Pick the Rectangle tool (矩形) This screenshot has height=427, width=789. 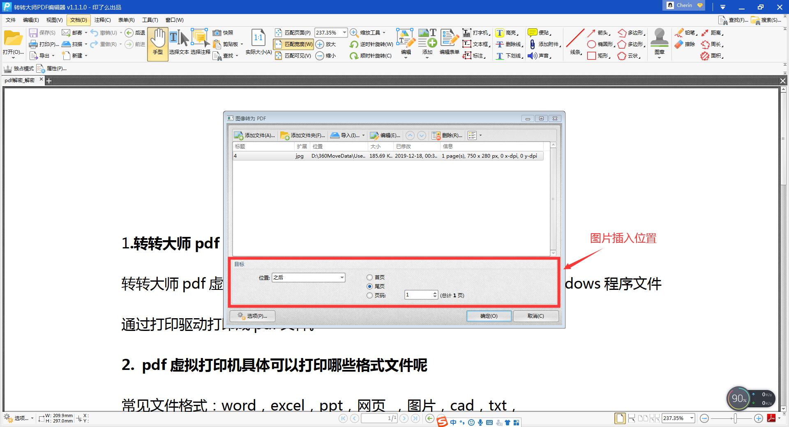pos(599,55)
